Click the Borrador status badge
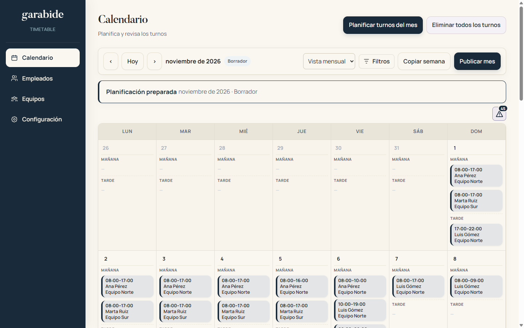This screenshot has width=524, height=328. 237,61
